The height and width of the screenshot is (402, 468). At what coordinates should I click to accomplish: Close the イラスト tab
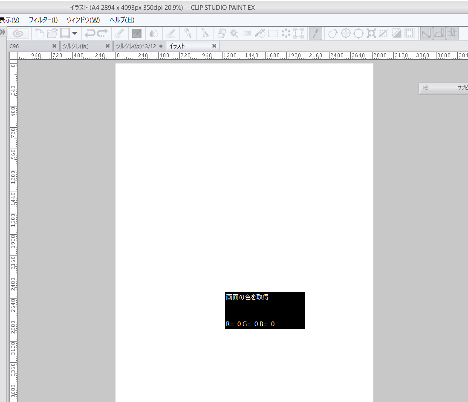tap(214, 46)
